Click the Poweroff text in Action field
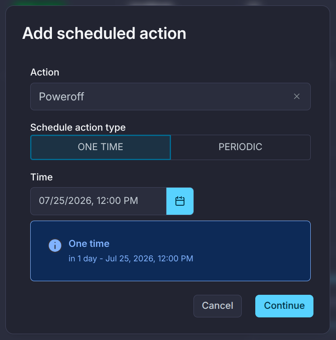This screenshot has height=340, width=336. (61, 96)
